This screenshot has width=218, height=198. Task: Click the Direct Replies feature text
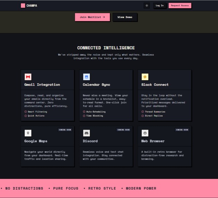[x=154, y=116]
